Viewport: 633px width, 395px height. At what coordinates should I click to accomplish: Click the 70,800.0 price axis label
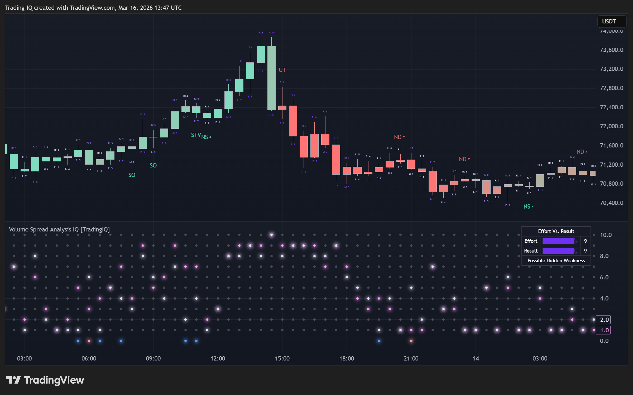(611, 184)
